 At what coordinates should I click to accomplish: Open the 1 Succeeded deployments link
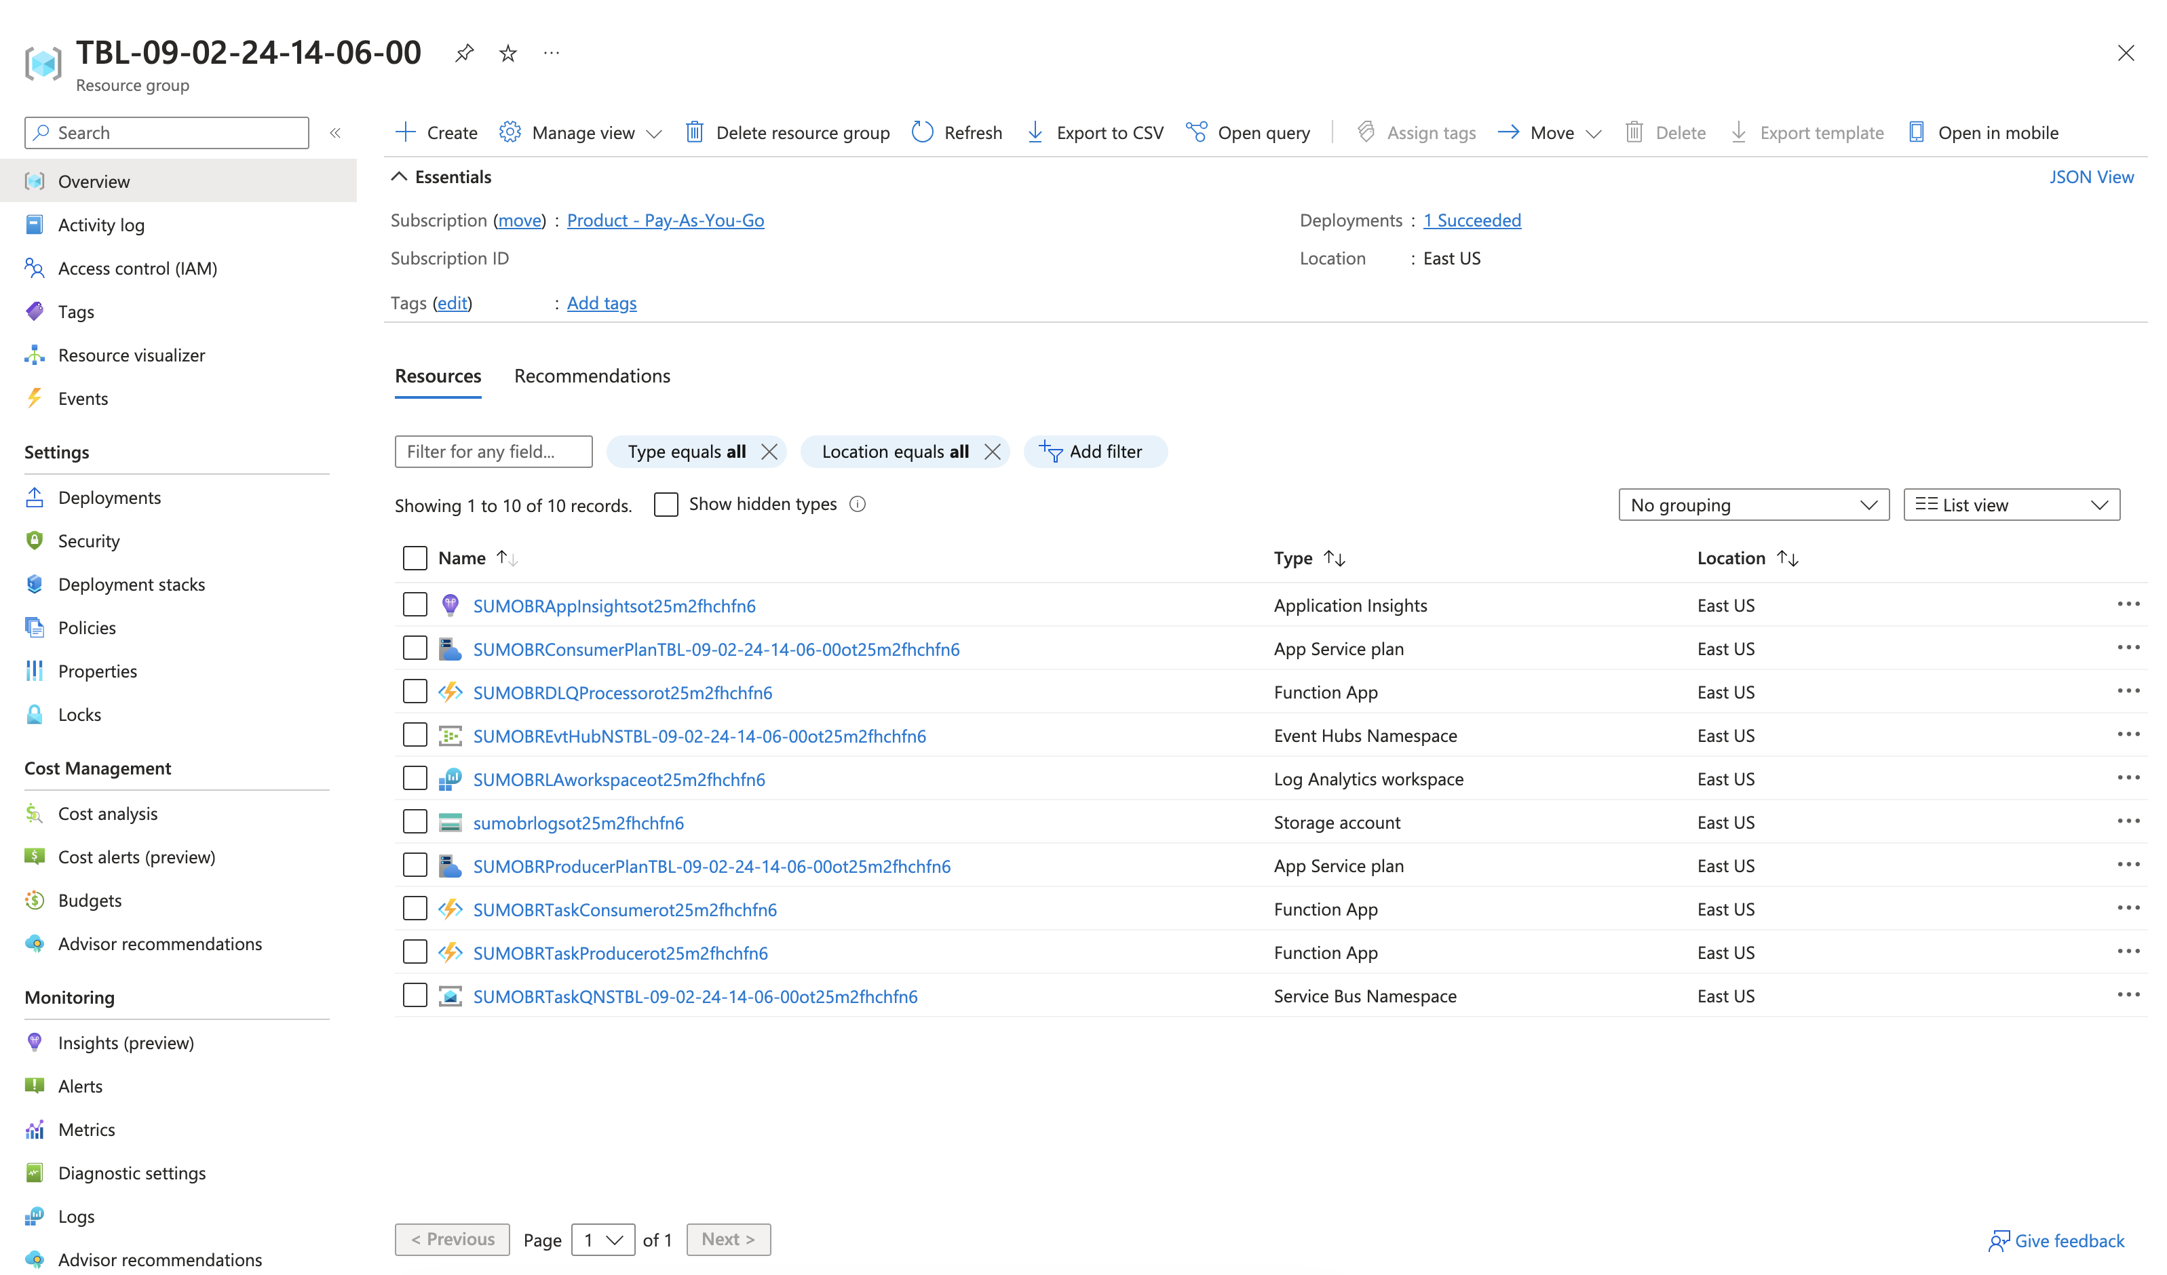(1472, 220)
